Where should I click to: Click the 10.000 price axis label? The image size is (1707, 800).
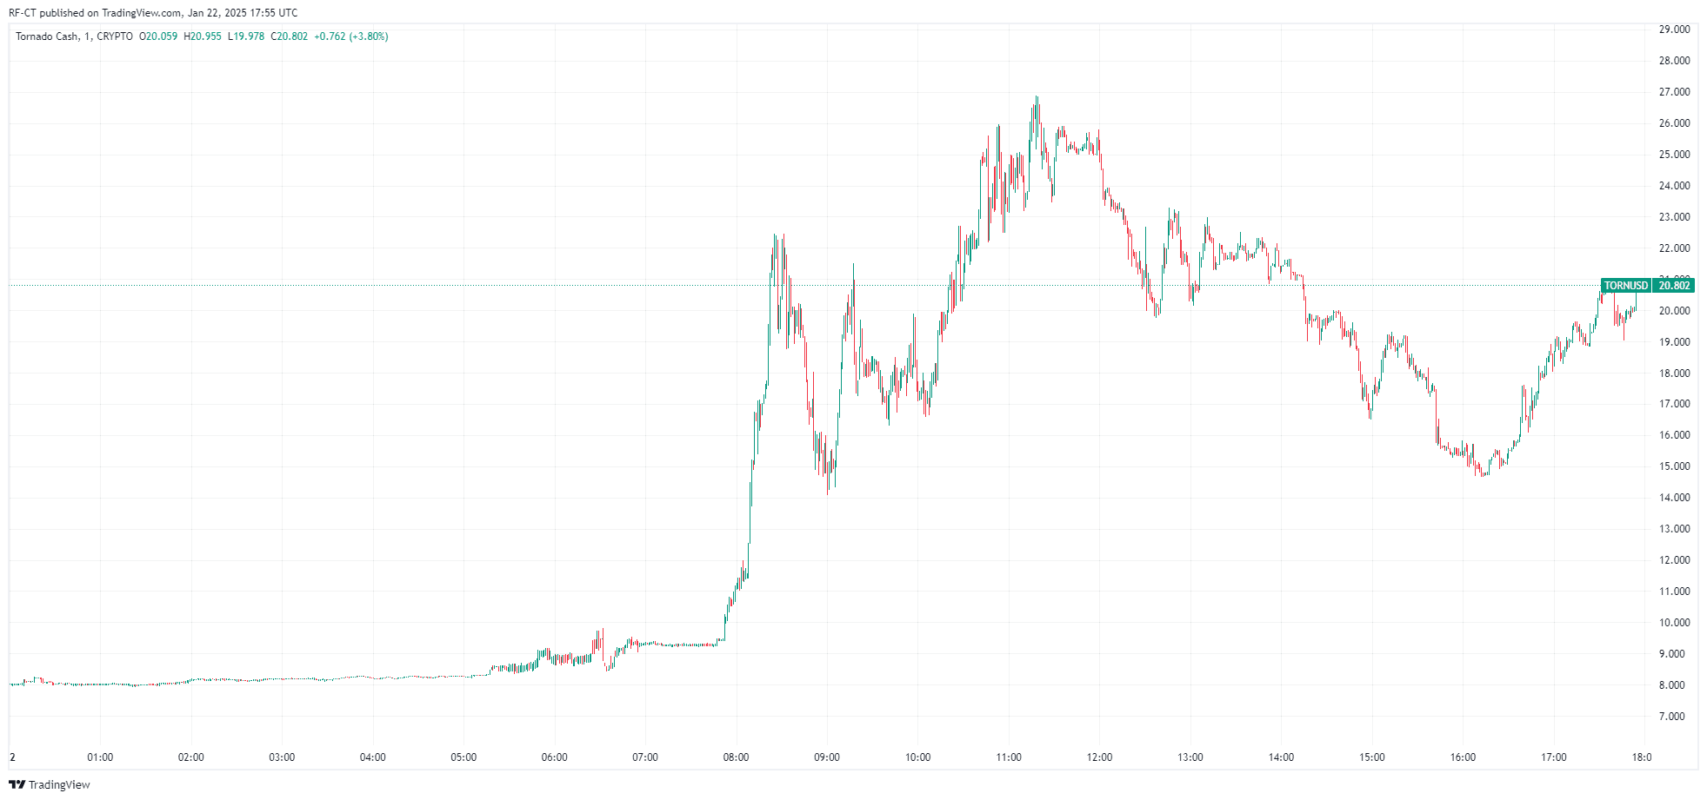(x=1674, y=623)
